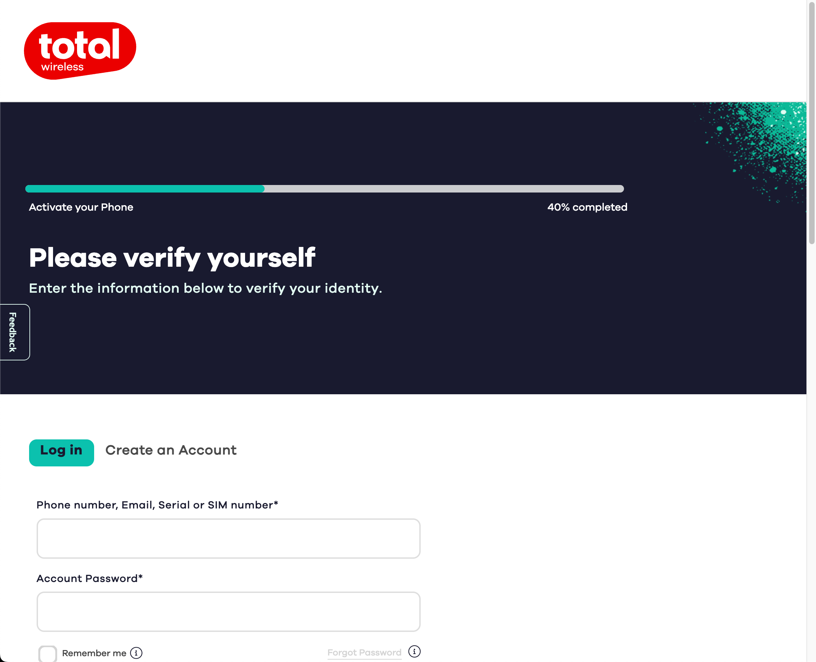Click the gray unfilled part of progress bar
816x662 pixels.
(443, 189)
